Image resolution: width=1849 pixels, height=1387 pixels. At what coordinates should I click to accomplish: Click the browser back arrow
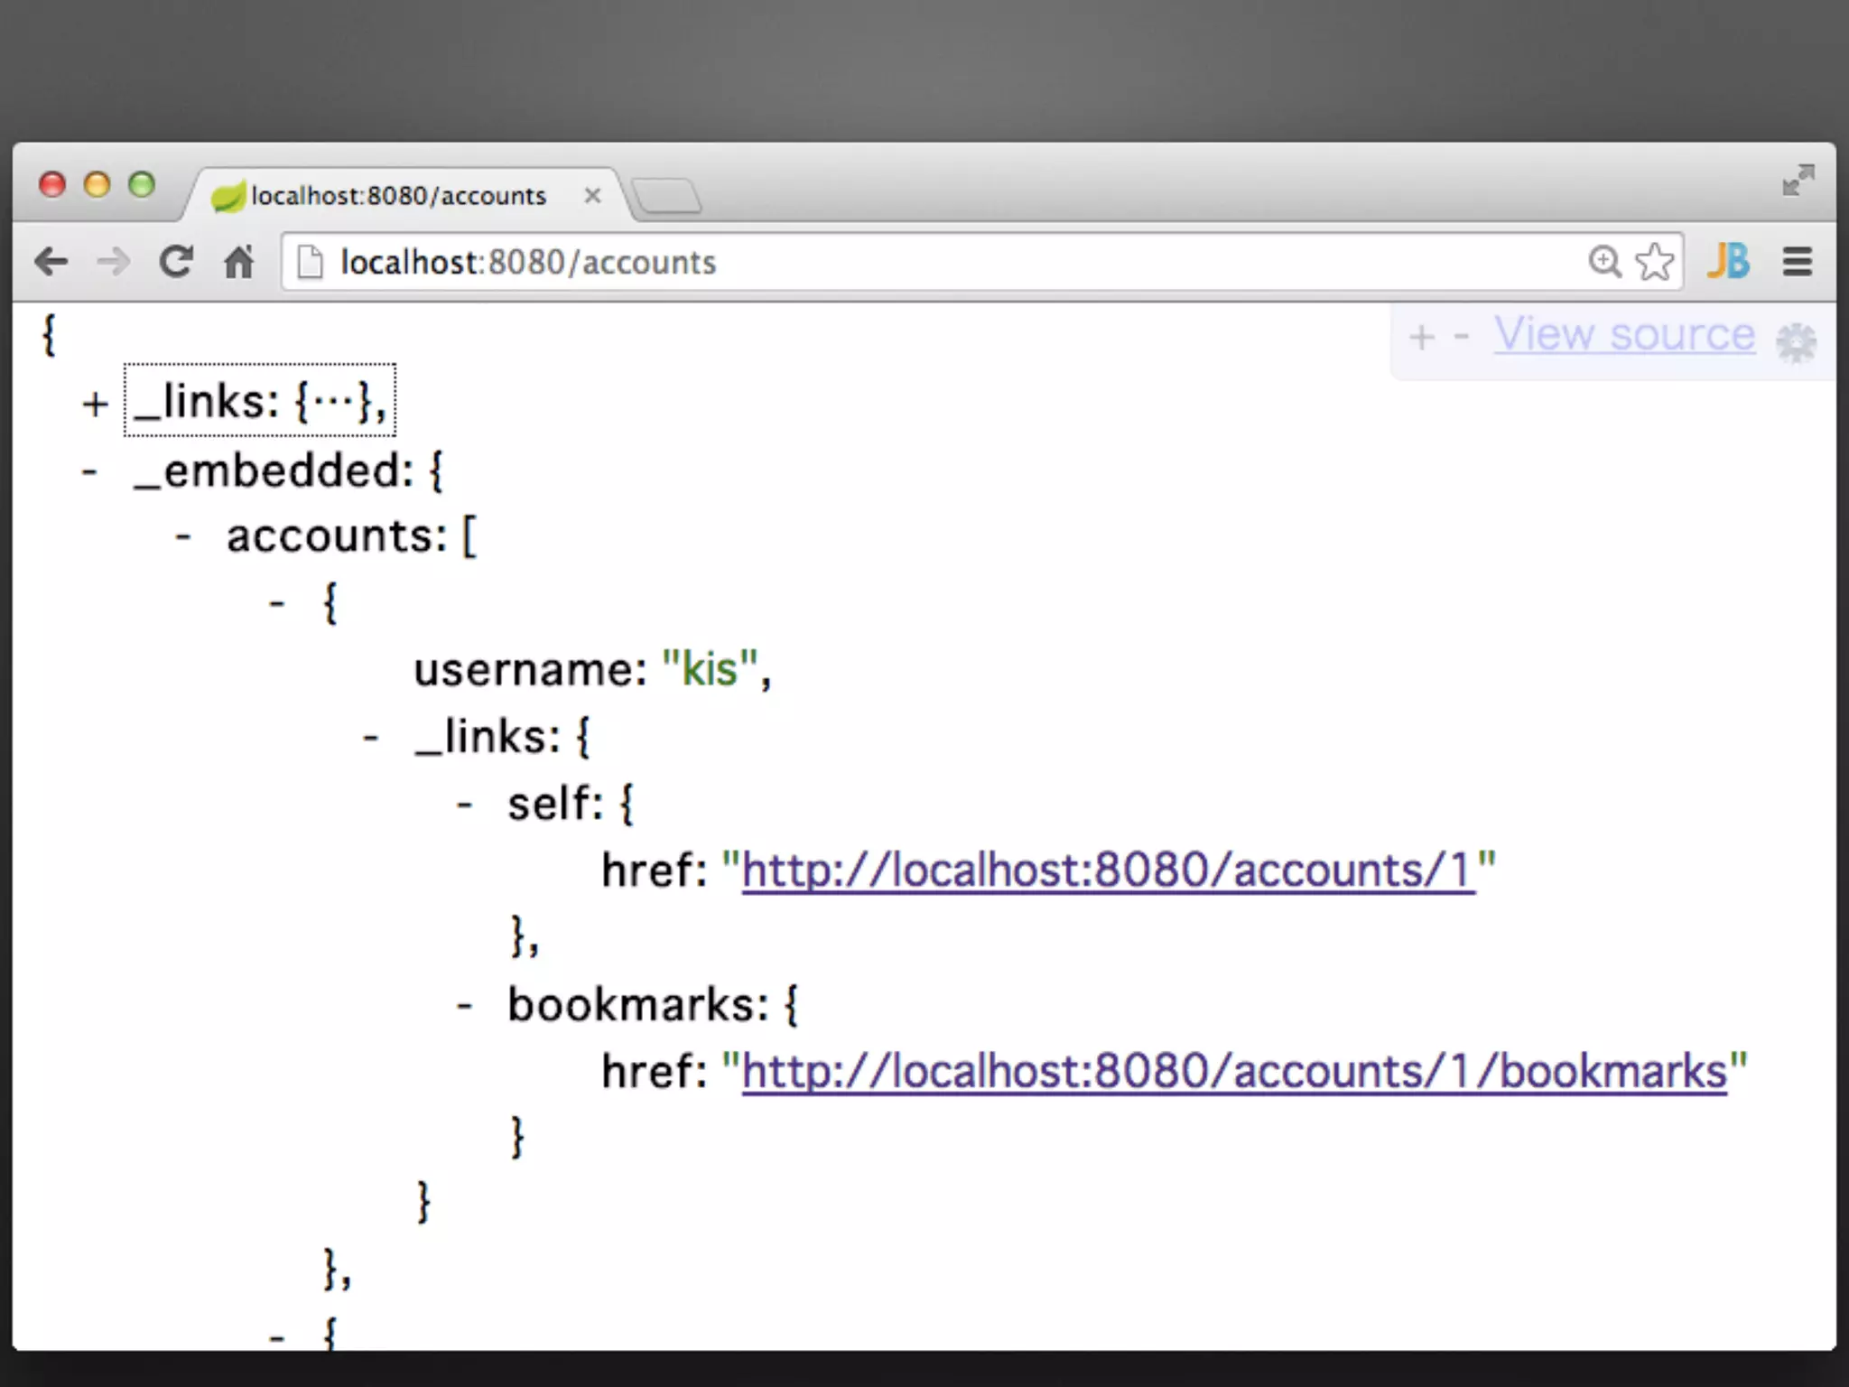coord(51,263)
